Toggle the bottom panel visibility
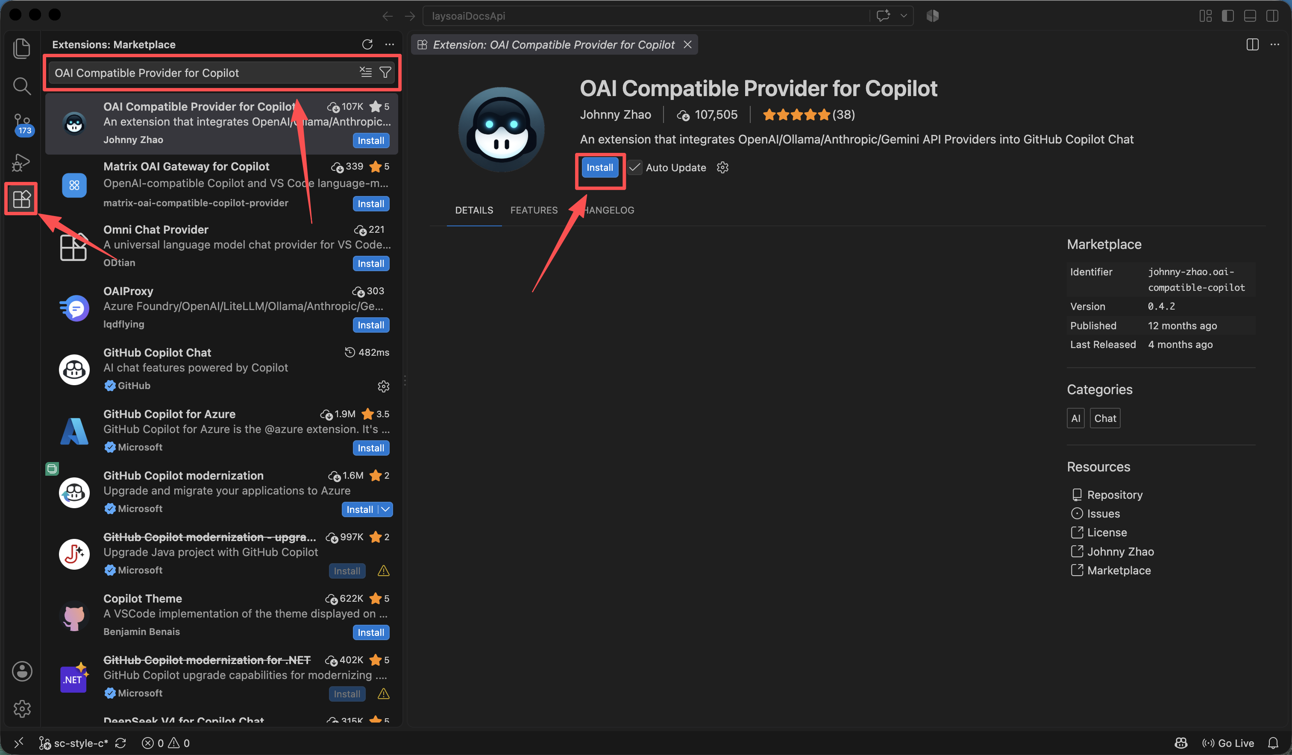Viewport: 1292px width, 755px height. pos(1250,16)
